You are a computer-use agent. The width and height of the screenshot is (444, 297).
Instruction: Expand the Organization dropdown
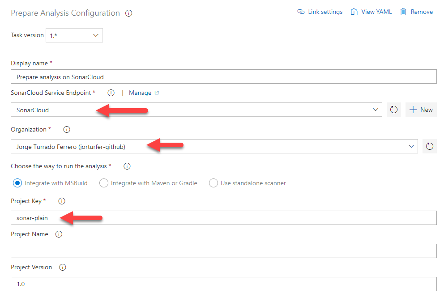(x=411, y=146)
